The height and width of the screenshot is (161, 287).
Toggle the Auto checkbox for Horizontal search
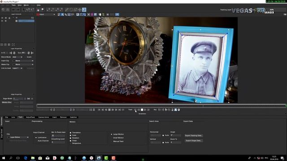163,135
